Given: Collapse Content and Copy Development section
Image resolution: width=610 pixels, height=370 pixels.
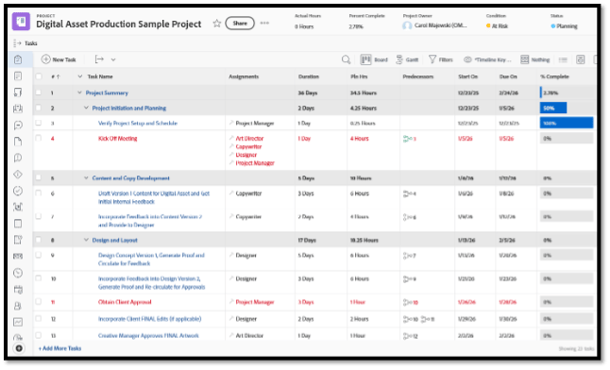Looking at the screenshot, I should 86,177.
